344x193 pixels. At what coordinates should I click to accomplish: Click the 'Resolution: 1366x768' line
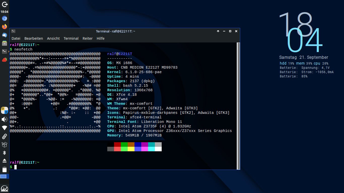pos(130,90)
